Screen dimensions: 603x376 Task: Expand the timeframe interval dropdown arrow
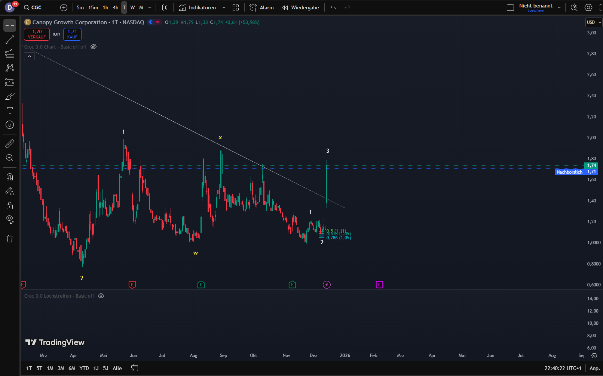[x=150, y=7]
